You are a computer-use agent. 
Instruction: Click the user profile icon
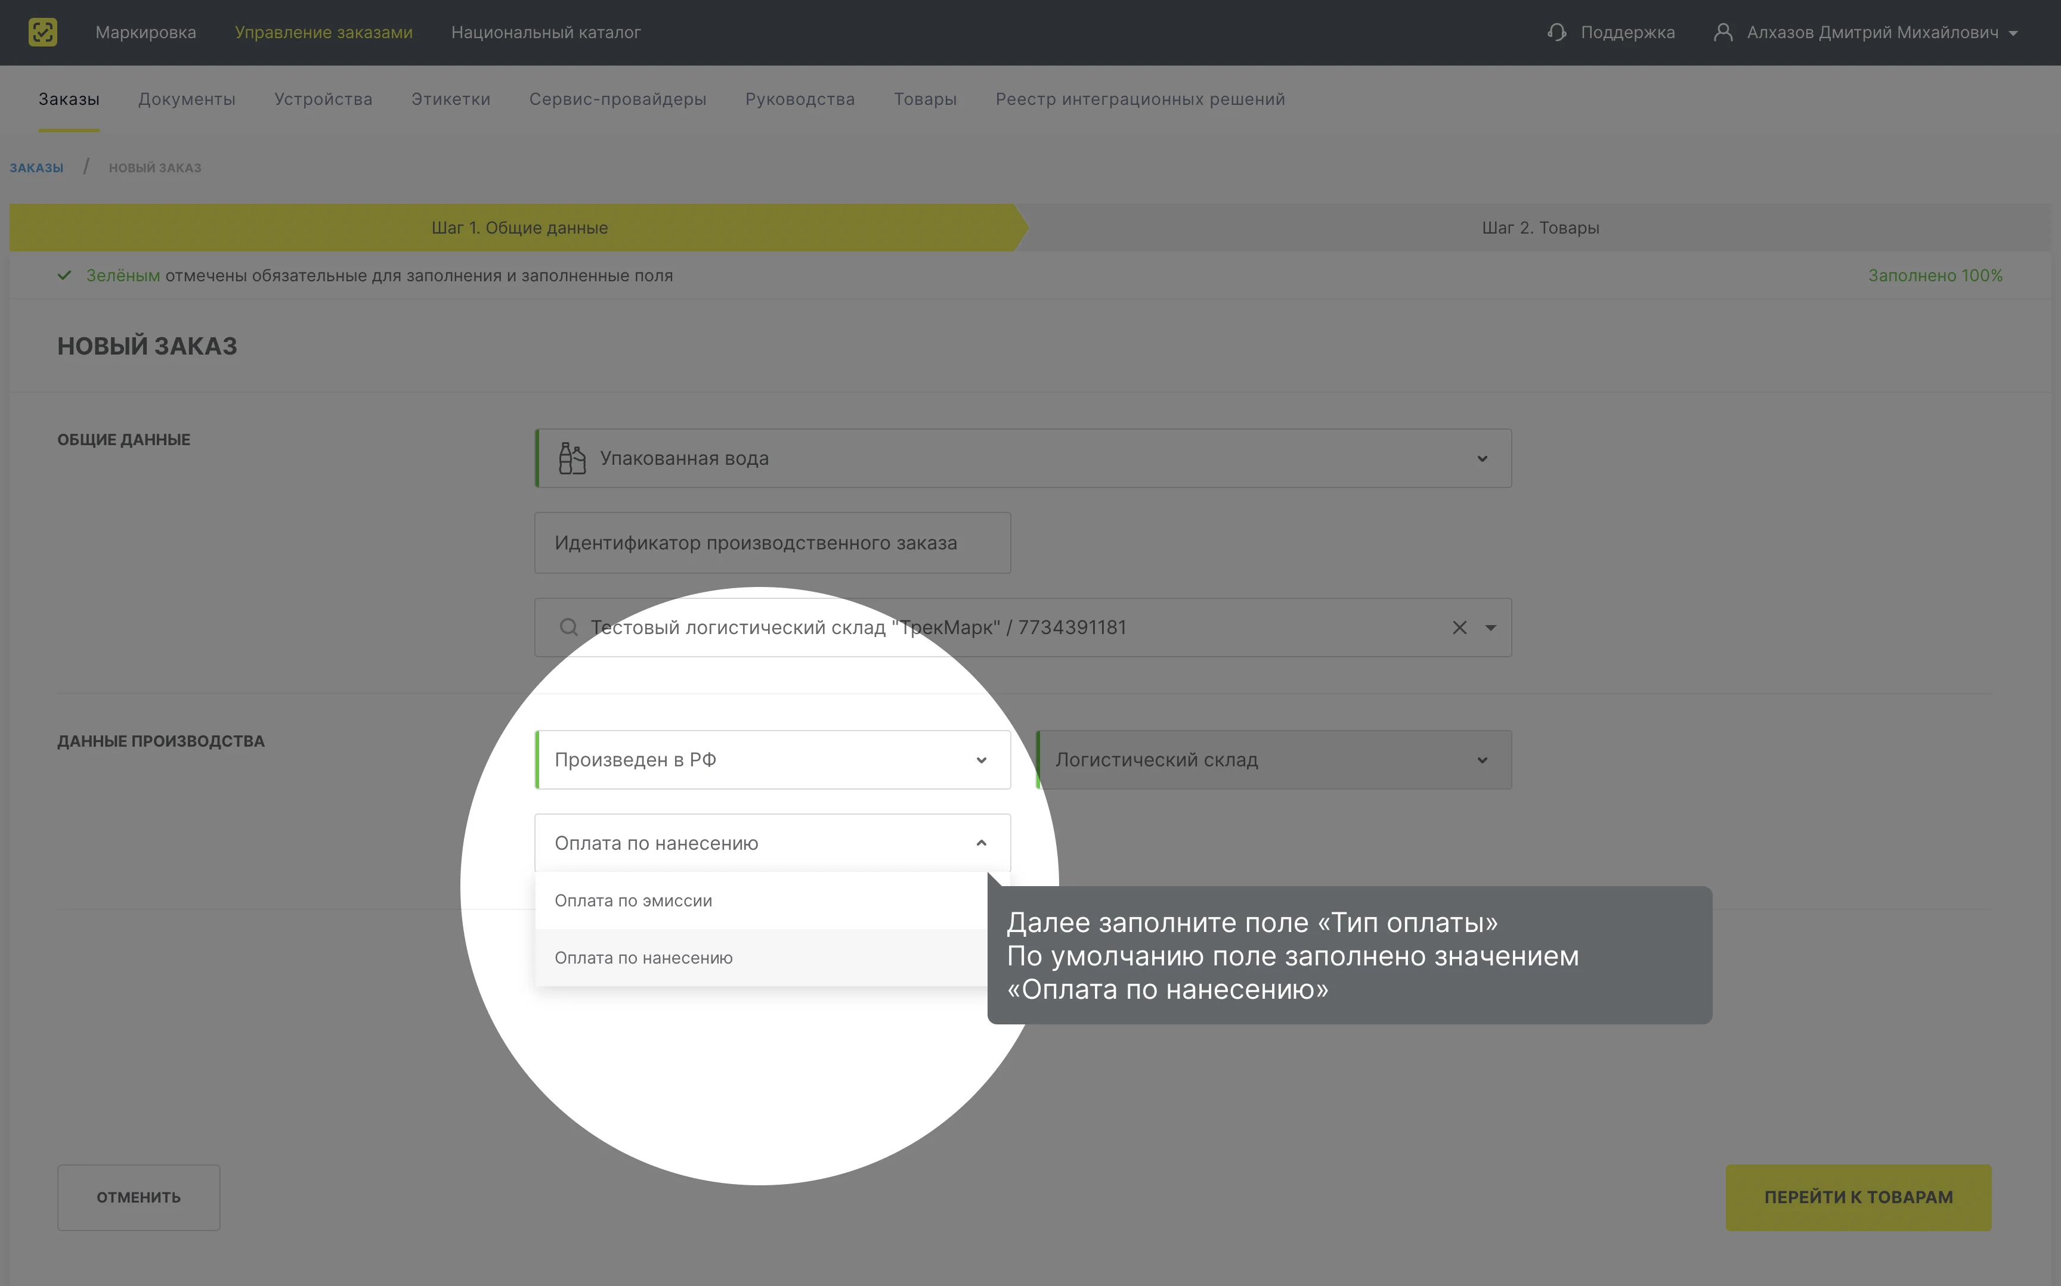[x=1722, y=32]
